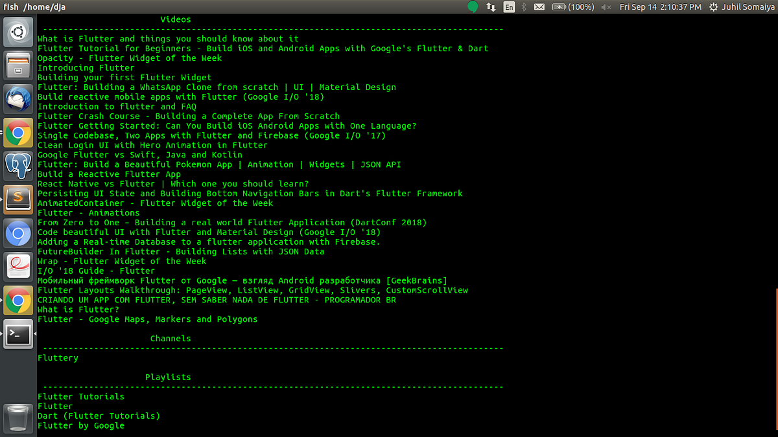This screenshot has height=437, width=778.
Task: Launch Thunderbird mail from the launcher
Action: [x=18, y=99]
